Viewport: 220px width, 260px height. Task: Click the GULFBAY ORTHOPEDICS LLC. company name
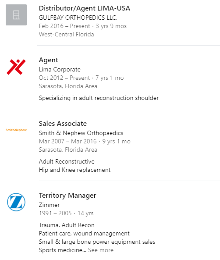click(78, 18)
